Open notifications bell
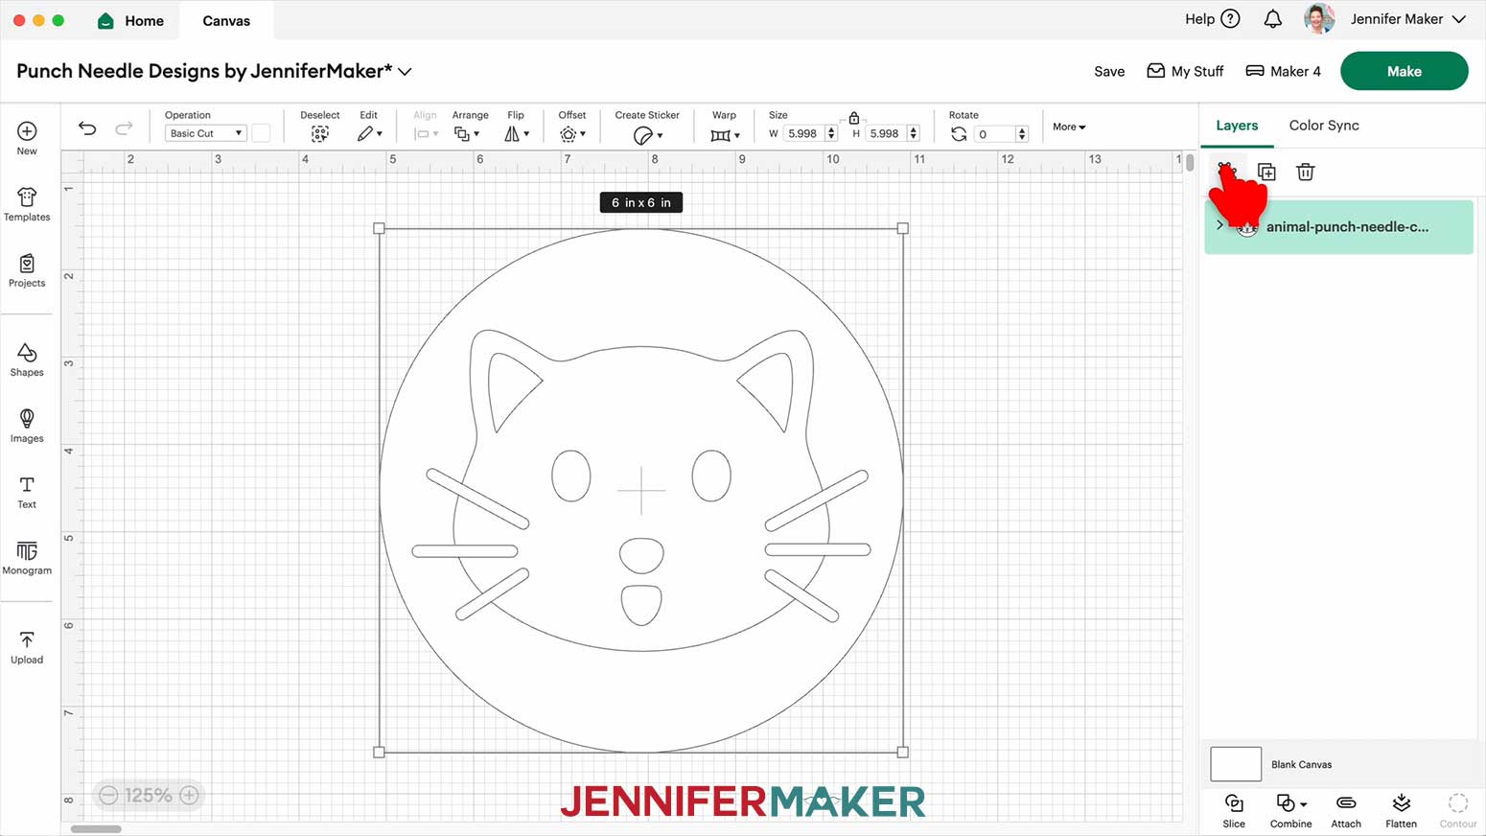This screenshot has width=1486, height=836. coord(1272,19)
